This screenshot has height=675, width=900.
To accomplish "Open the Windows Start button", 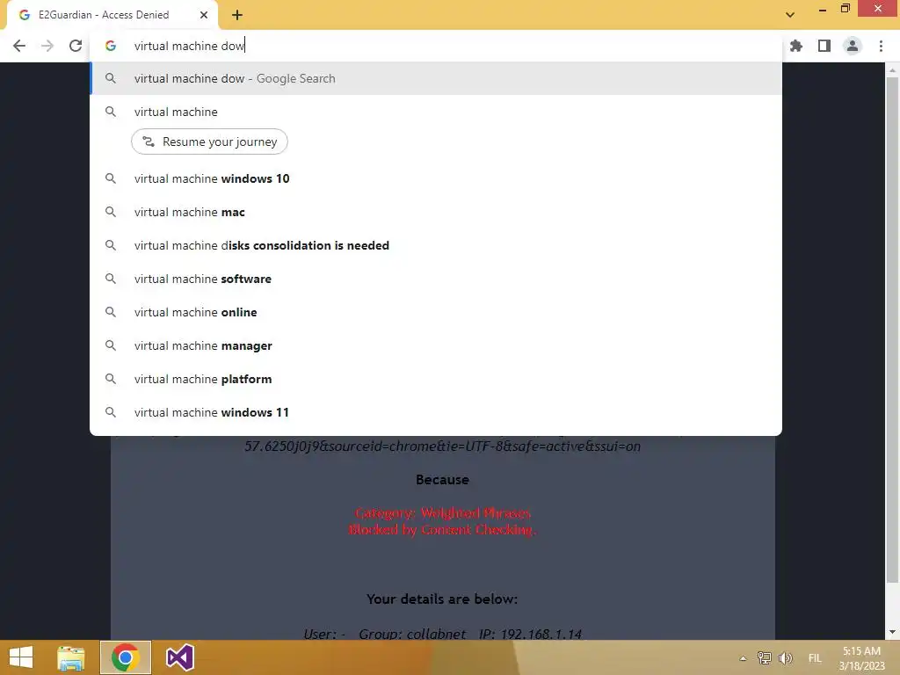I will tap(21, 657).
